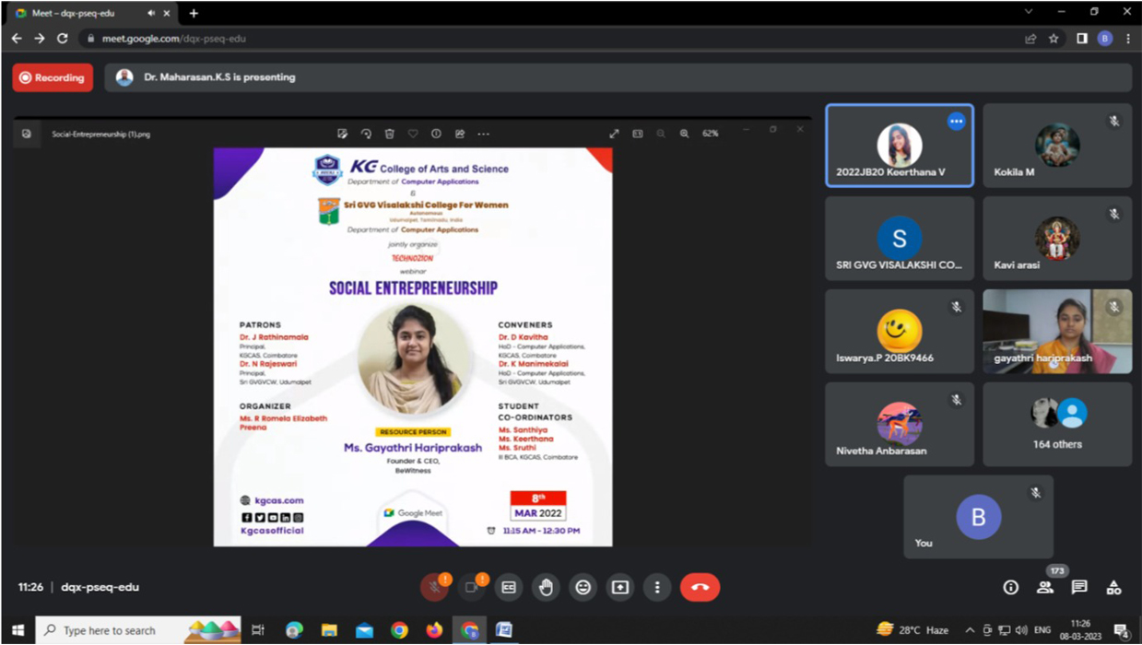Open the 28°C Haze weather widget
The image size is (1142, 645).
click(x=912, y=630)
